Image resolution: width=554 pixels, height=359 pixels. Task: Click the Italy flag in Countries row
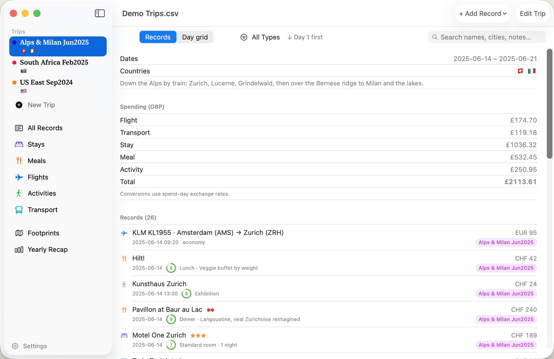click(x=532, y=71)
